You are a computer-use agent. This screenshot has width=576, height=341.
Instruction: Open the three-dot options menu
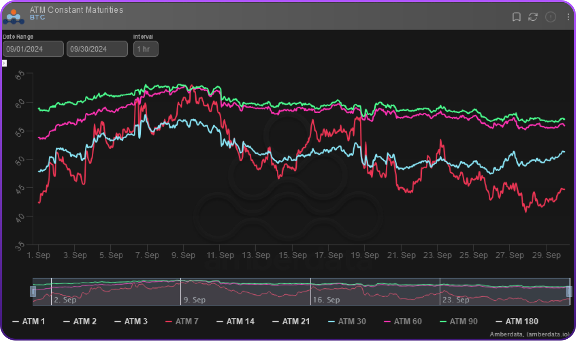click(x=568, y=17)
